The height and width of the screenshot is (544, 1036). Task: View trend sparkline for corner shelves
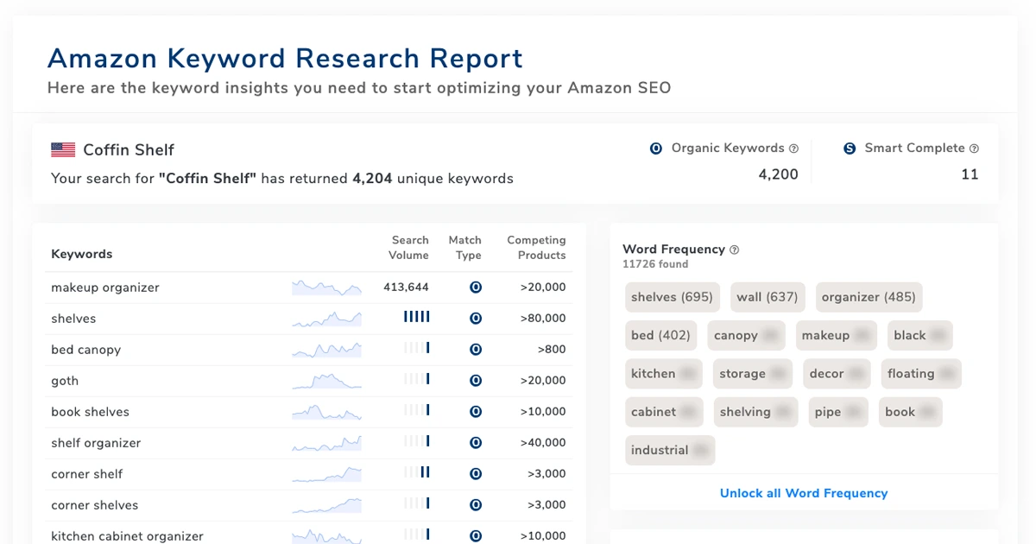tap(326, 505)
